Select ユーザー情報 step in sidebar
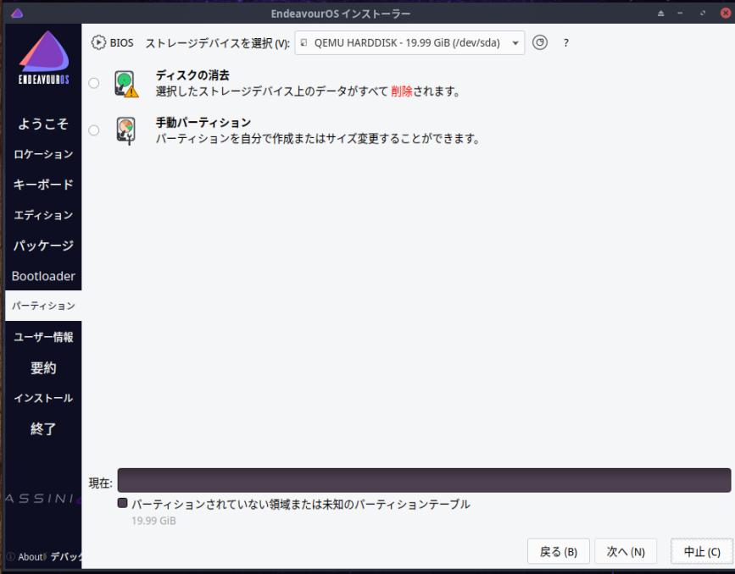Image resolution: width=735 pixels, height=574 pixels. point(43,337)
